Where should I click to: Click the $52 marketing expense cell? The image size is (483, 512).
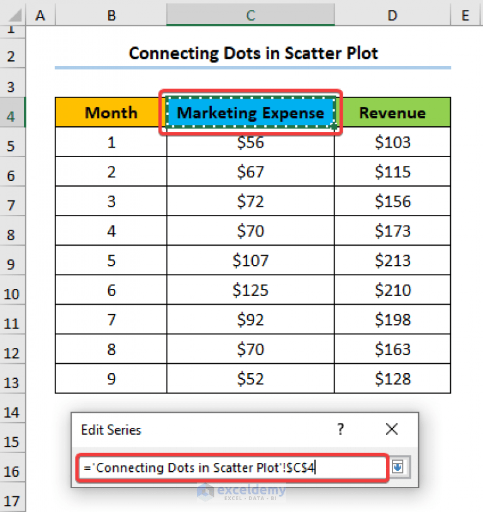coord(251,379)
